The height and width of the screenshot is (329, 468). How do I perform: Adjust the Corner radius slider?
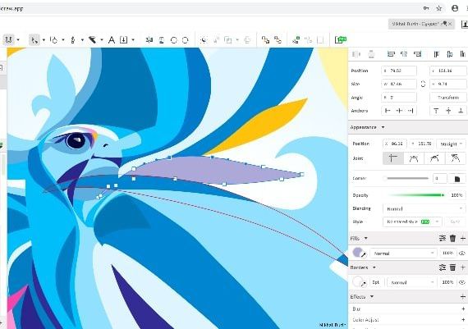point(406,178)
